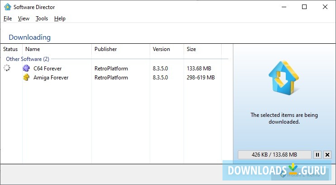This screenshot has height=185, width=336.
Task: Click RetroPlatform publisher for Amiga Forever
Action: click(111, 78)
